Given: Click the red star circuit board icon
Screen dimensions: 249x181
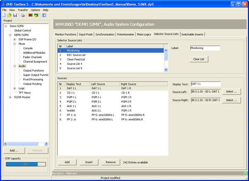Looking at the screenshot, I should click(x=31, y=15).
